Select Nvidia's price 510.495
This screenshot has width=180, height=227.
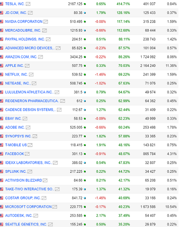[x=76, y=21]
